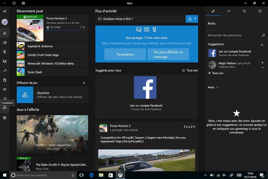Open Sonic Dash
This screenshot has width=268, height=179.
52,72
